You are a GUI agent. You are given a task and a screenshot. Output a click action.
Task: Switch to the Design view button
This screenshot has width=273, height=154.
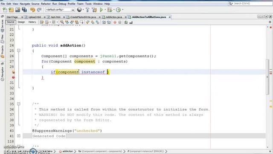coord(21,22)
